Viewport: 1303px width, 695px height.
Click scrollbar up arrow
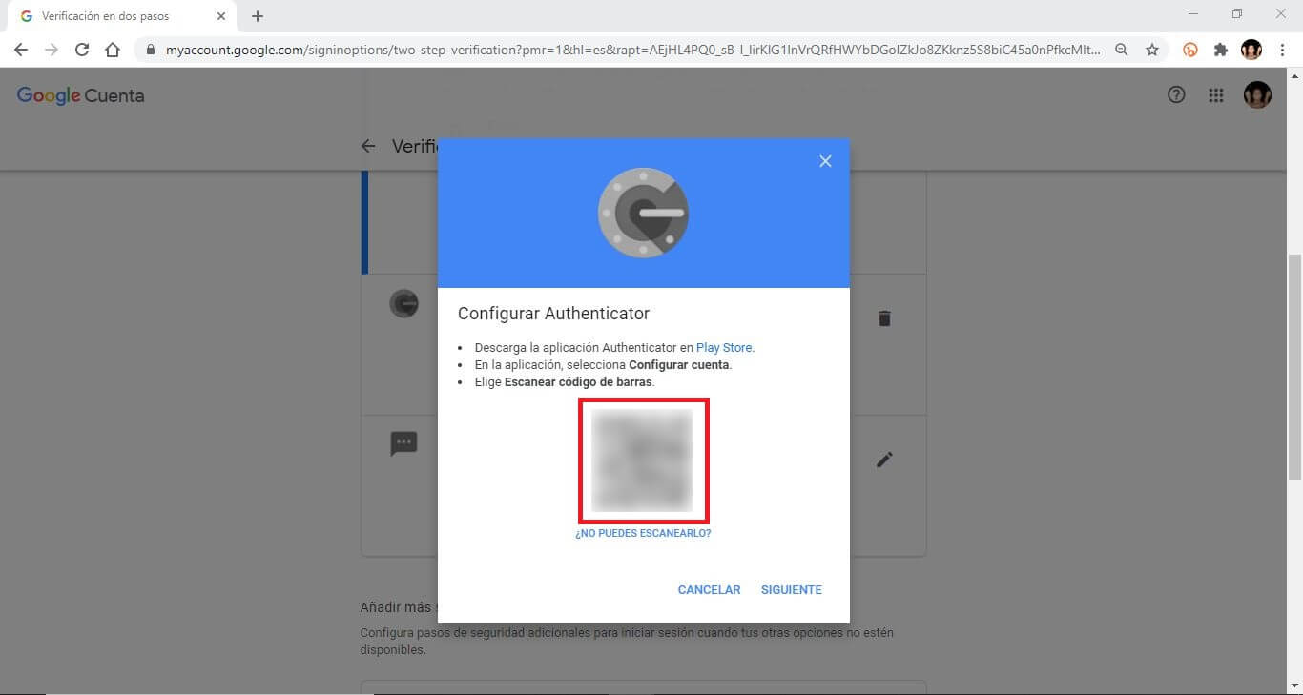point(1294,75)
